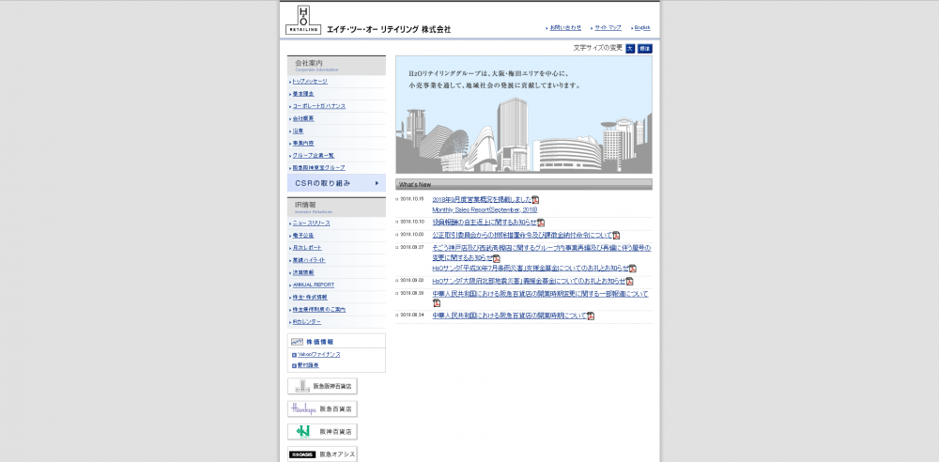939x462 pixels.
Task: Open PDF icon after 平成30年7月豪雨災害 notice
Action: click(632, 269)
